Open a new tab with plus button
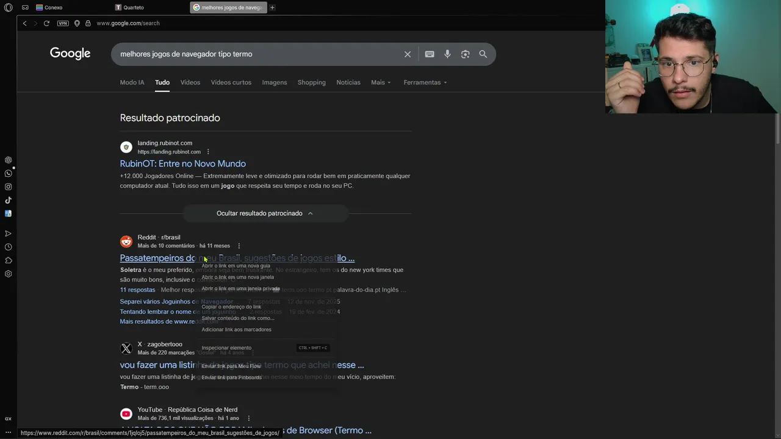The image size is (781, 439). click(x=272, y=7)
